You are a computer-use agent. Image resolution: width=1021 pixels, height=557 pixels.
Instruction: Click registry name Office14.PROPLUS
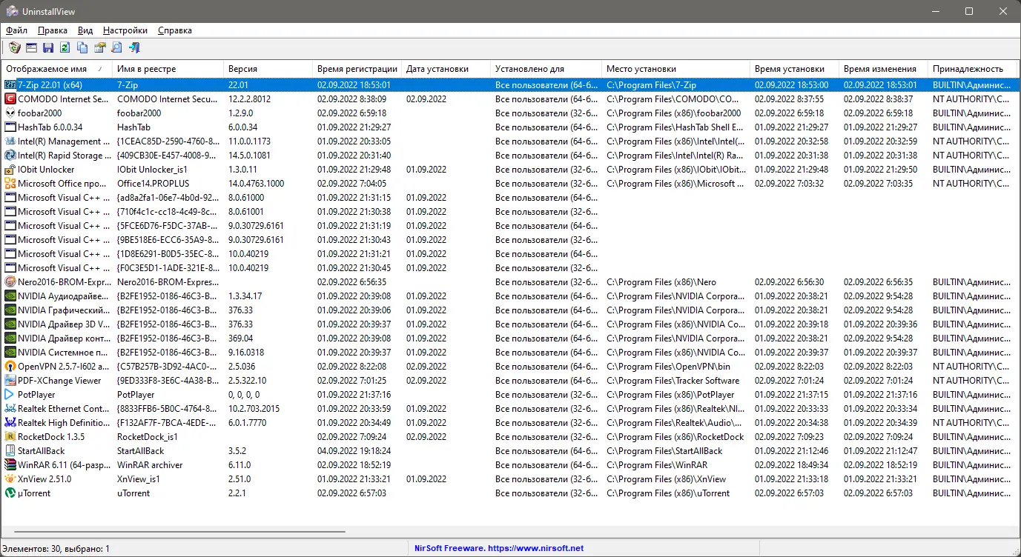click(x=153, y=184)
